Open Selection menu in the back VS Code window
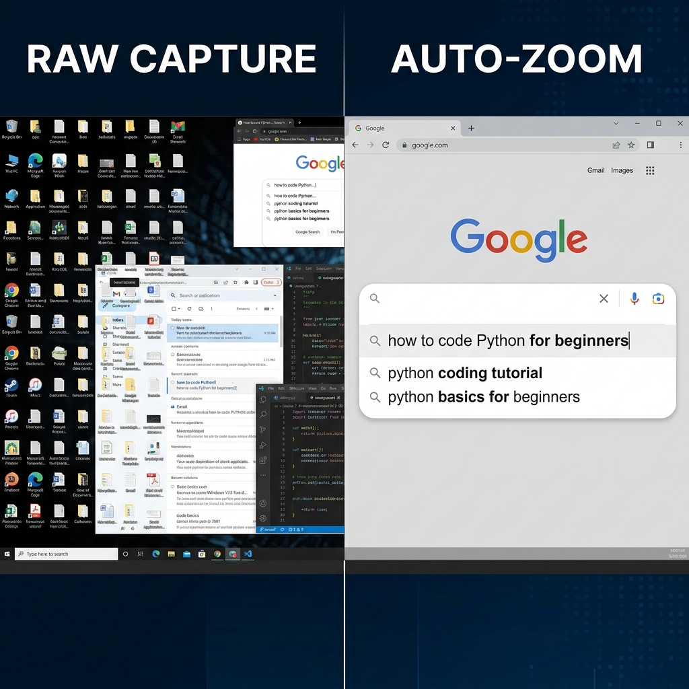This screenshot has width=689, height=689. coord(324,268)
